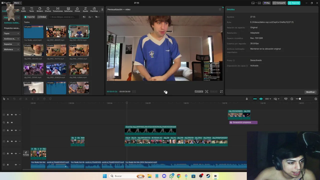Expand the Biblioteca section
Image resolution: width=320 pixels, height=180 pixels.
coord(11,49)
